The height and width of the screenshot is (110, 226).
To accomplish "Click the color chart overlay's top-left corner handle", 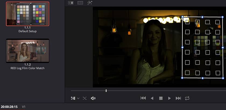I will click(x=182, y=17).
